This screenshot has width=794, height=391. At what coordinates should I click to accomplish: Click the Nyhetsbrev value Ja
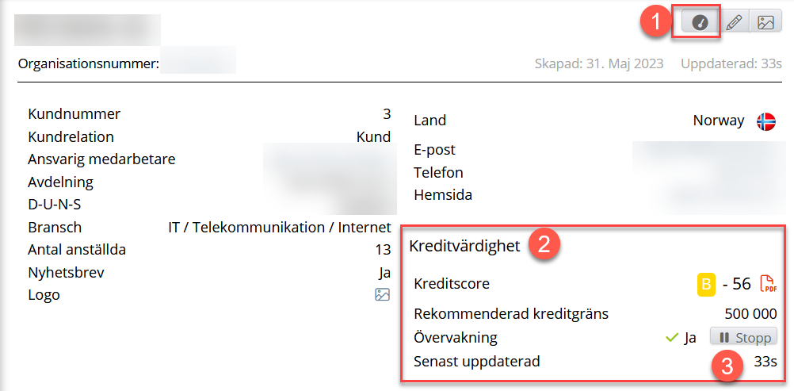point(384,273)
